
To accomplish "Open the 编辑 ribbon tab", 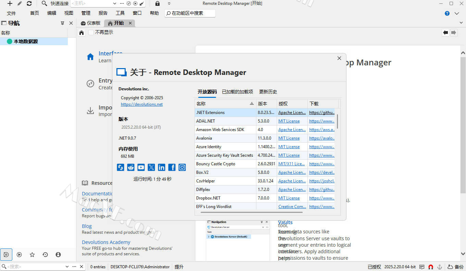I will [x=52, y=13].
